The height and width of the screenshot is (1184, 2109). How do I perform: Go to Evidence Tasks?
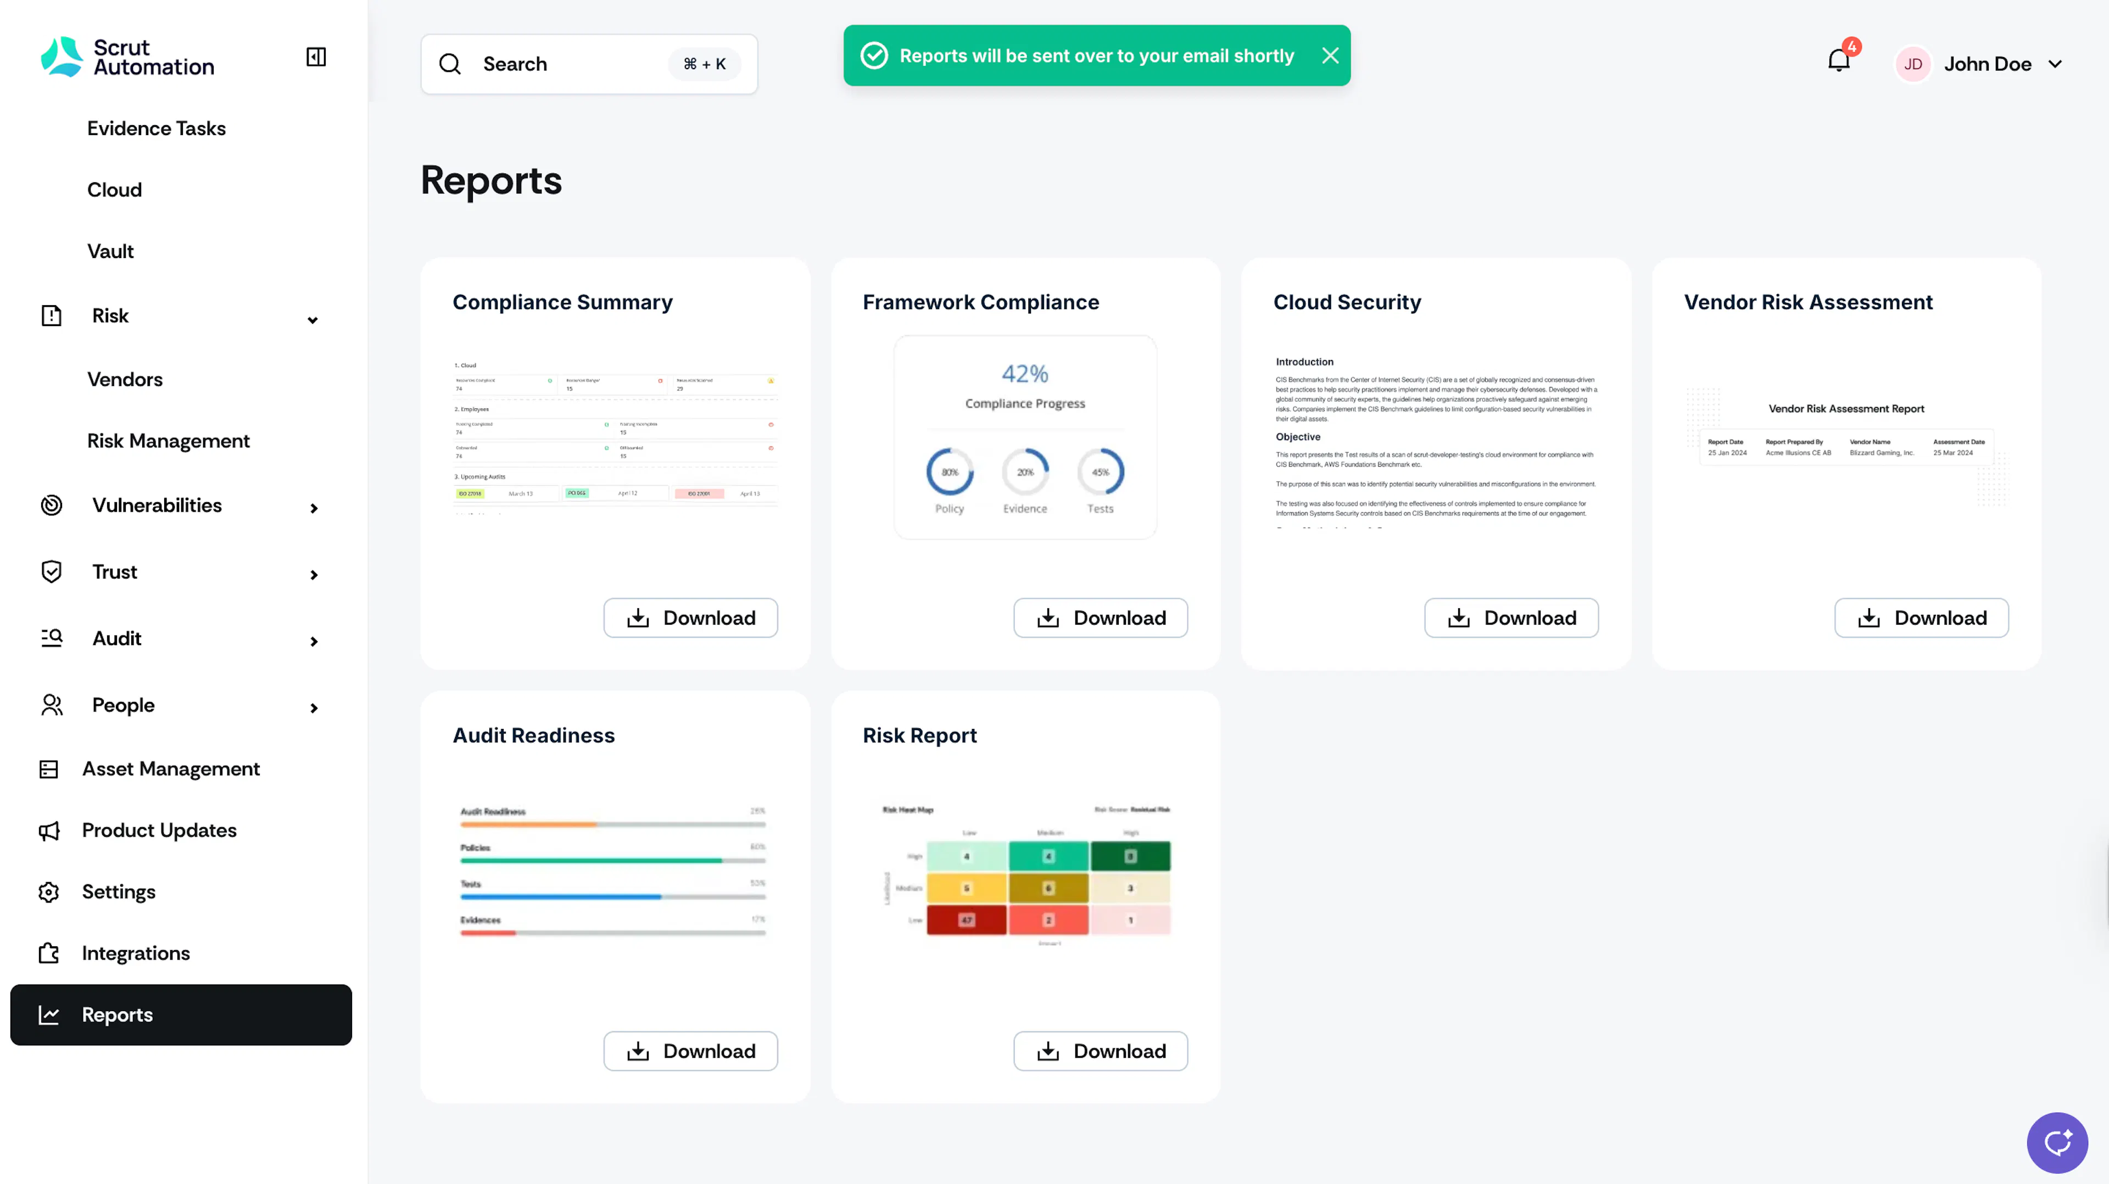pyautogui.click(x=157, y=128)
